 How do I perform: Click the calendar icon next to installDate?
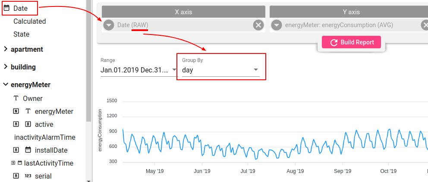pyautogui.click(x=28, y=150)
